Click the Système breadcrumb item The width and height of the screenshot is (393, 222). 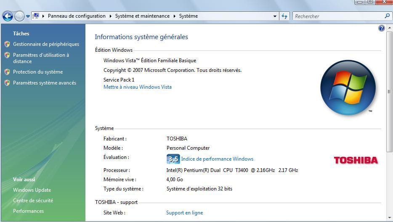click(189, 16)
